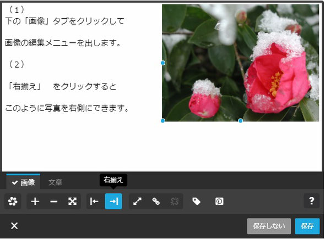Open help with the question mark icon

pyautogui.click(x=312, y=201)
